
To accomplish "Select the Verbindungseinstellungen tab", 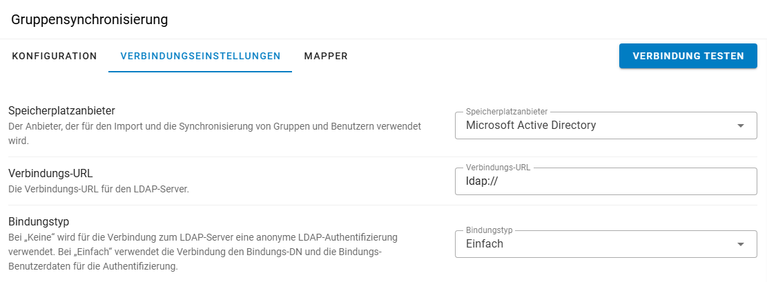I will 200,57.
